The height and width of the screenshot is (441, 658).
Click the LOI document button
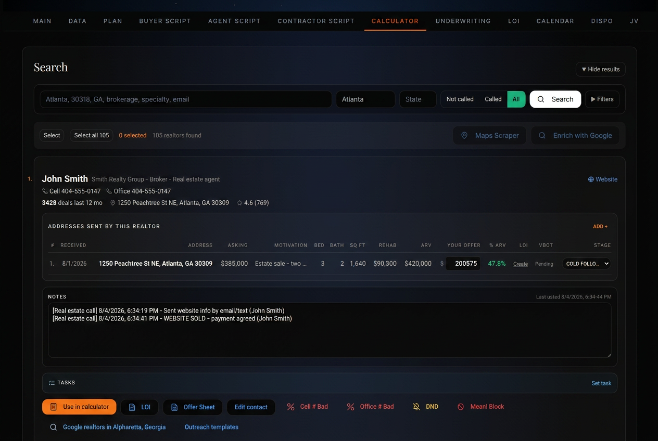(139, 407)
